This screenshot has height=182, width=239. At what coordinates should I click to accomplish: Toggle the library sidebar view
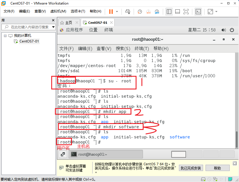[x=169, y=12]
